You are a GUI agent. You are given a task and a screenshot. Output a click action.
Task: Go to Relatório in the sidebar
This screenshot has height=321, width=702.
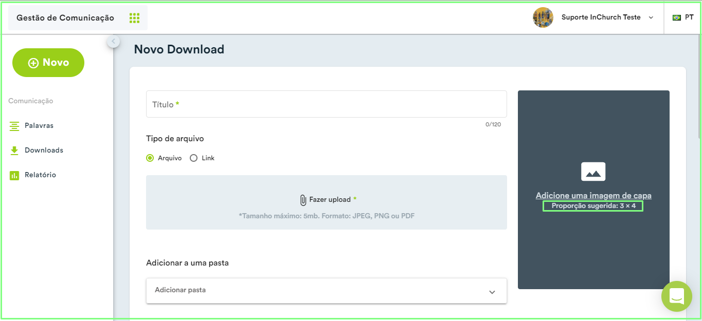[40, 175]
